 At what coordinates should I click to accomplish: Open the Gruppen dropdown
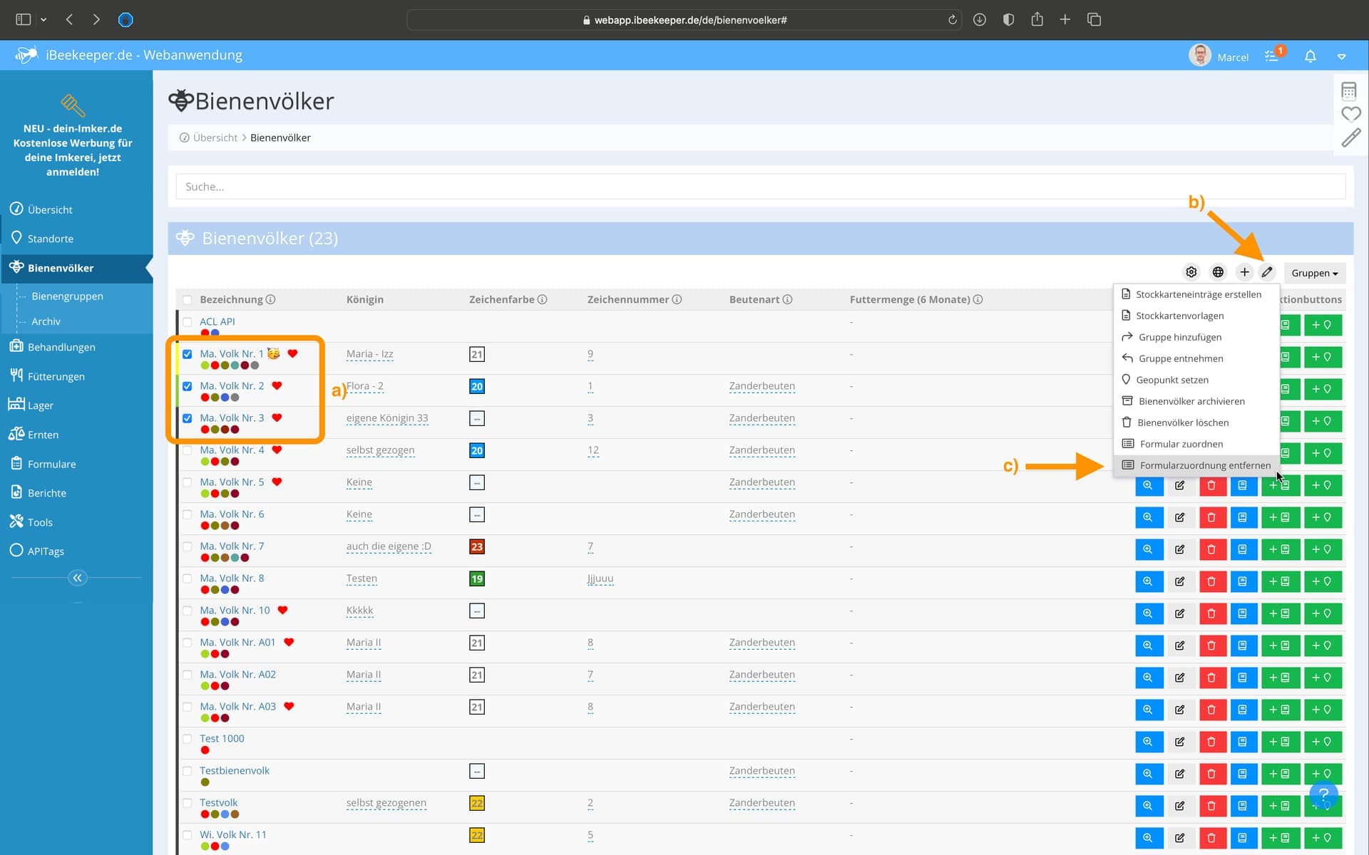[1313, 273]
